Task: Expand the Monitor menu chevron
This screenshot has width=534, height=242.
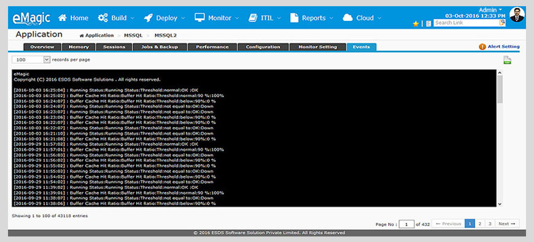Action: pos(237,18)
